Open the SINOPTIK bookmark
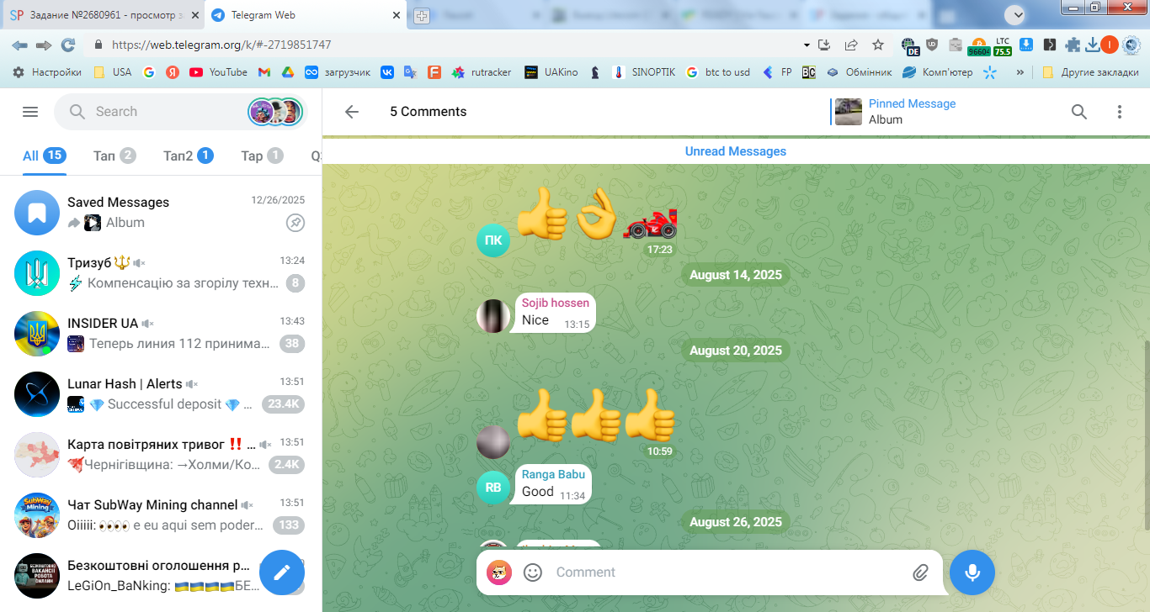 [644, 72]
